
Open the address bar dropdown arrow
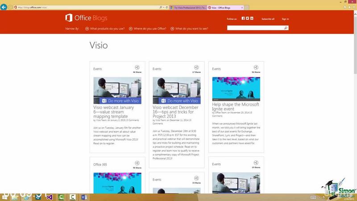coord(164,7)
